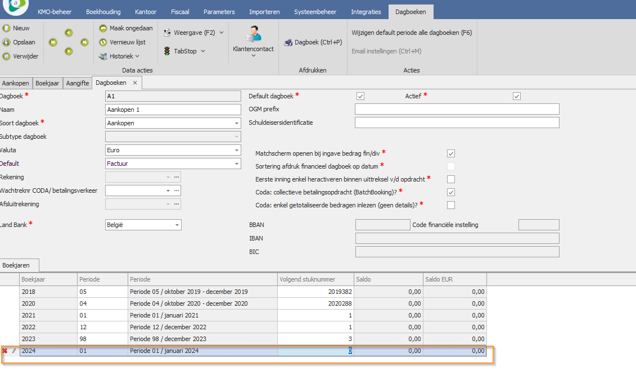Refresh with Vernieuw lijst icon

pos(103,42)
